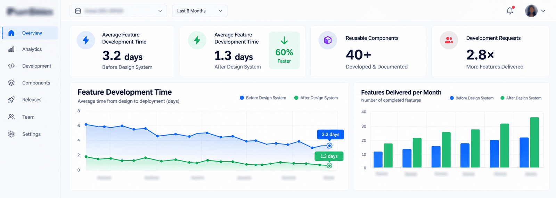Select the Overview menu item
The image size is (556, 198).
[x=30, y=33]
